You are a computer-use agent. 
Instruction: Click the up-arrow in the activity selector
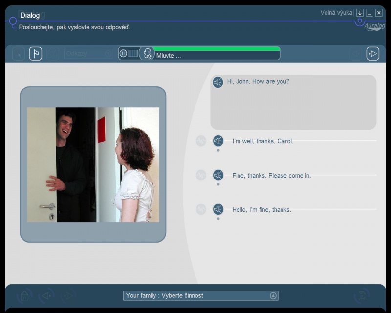click(x=273, y=296)
